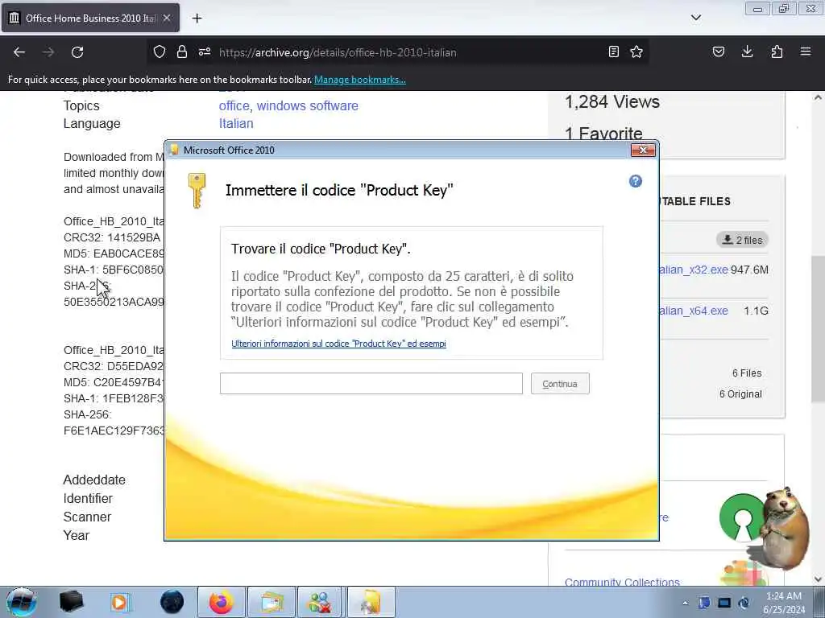This screenshot has width=825, height=618.
Task: Click the archive.org URL in address bar
Action: point(338,52)
